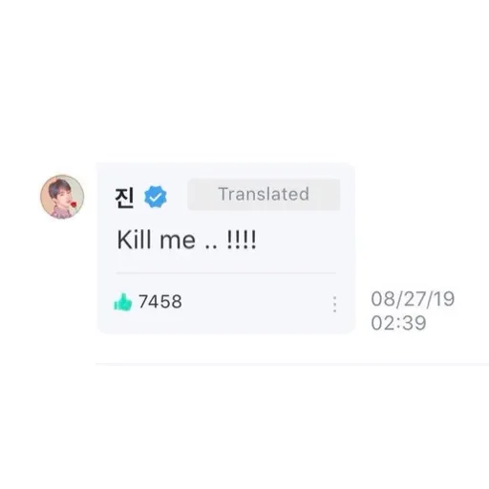Tap the green thumbs-up like icon
Viewport: 489px width, 489px height.
pos(123,302)
